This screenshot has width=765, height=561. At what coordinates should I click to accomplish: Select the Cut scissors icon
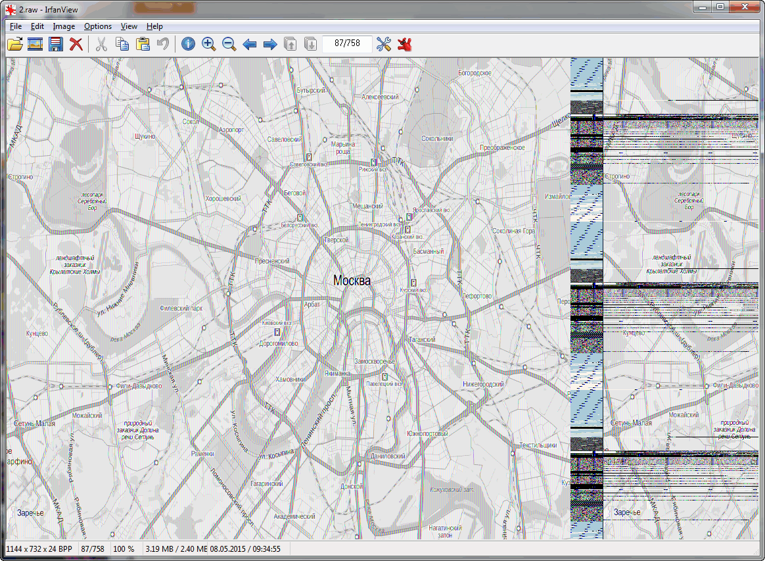[101, 44]
